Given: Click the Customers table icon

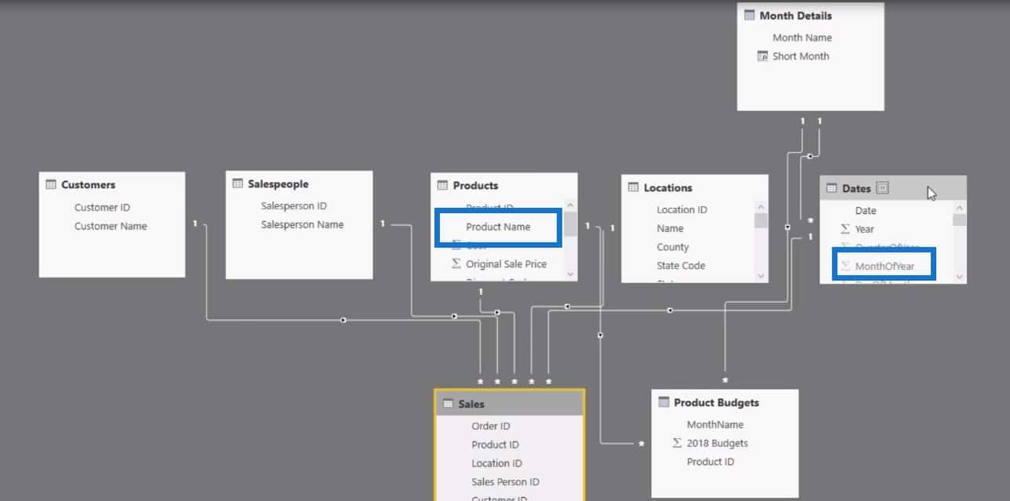Looking at the screenshot, I should [51, 185].
